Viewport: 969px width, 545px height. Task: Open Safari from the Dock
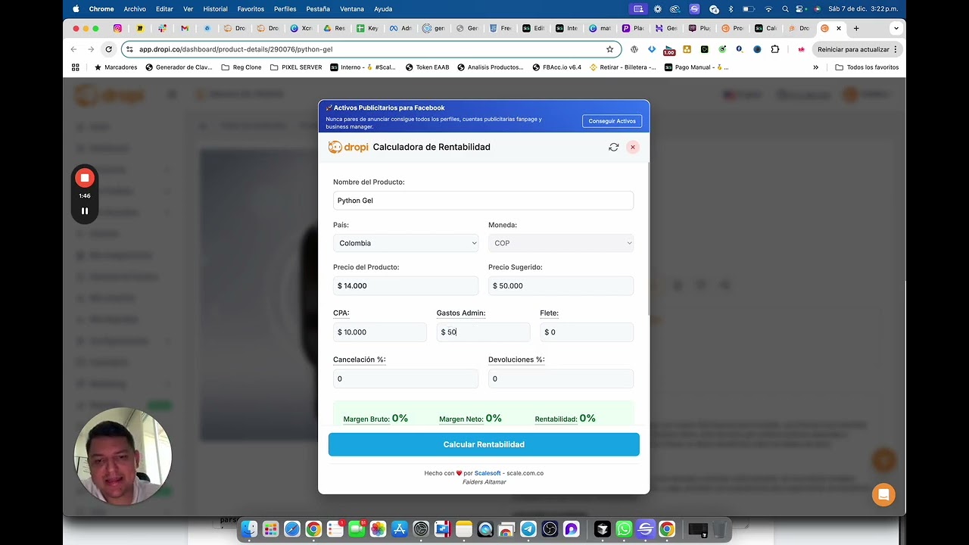[291, 529]
